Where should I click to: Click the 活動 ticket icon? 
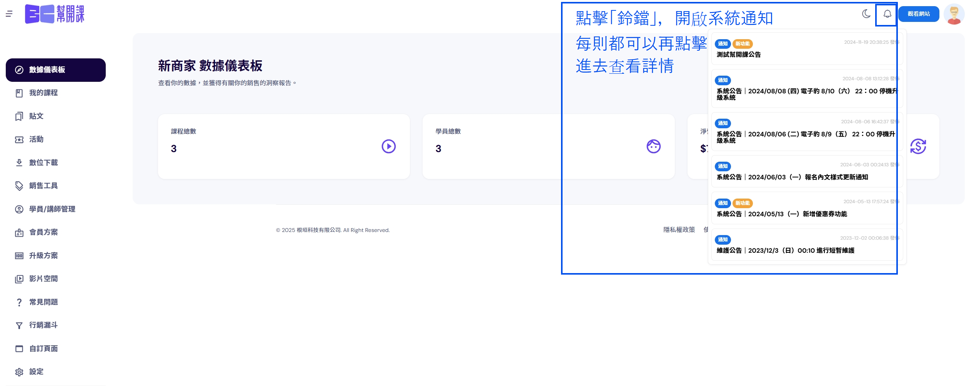[x=19, y=140]
